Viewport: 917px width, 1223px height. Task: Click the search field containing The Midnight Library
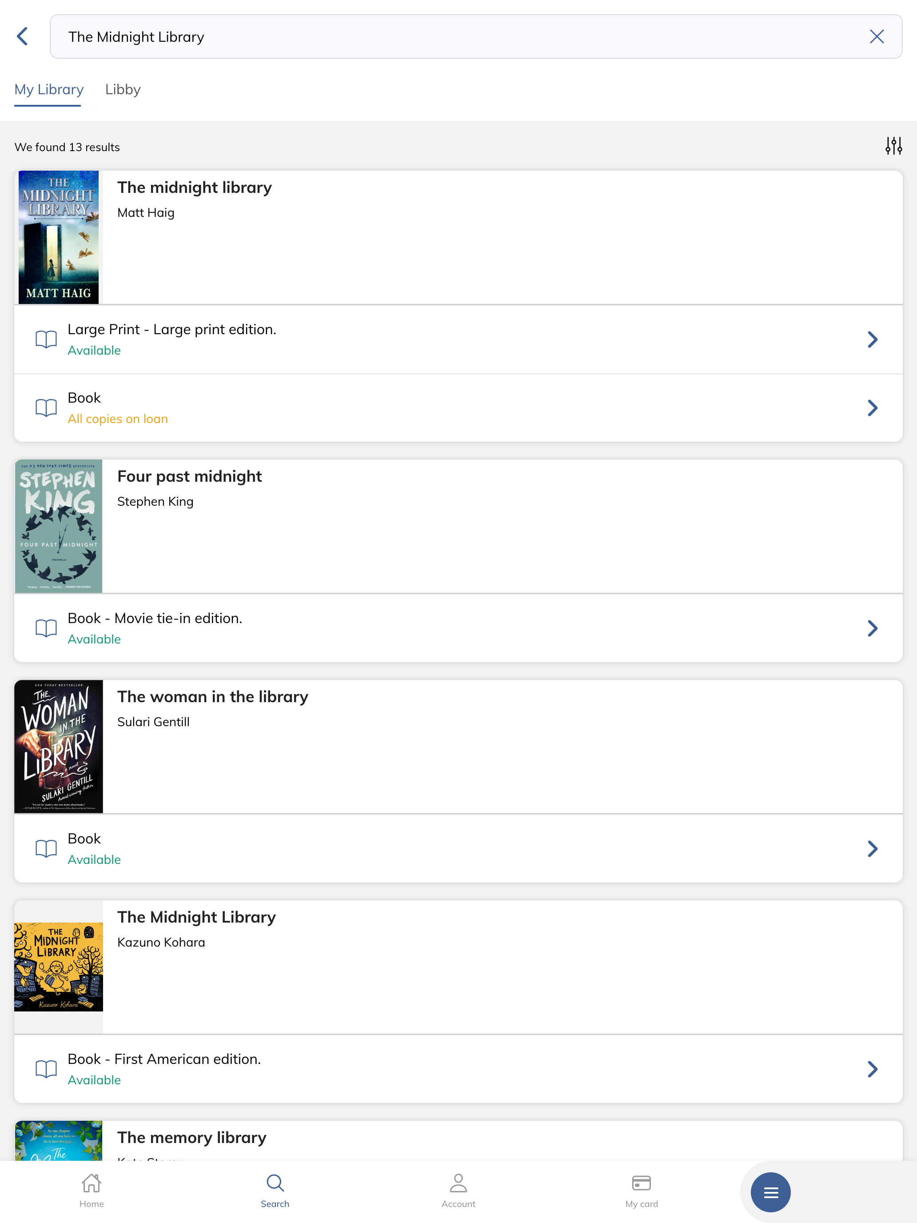click(x=476, y=36)
